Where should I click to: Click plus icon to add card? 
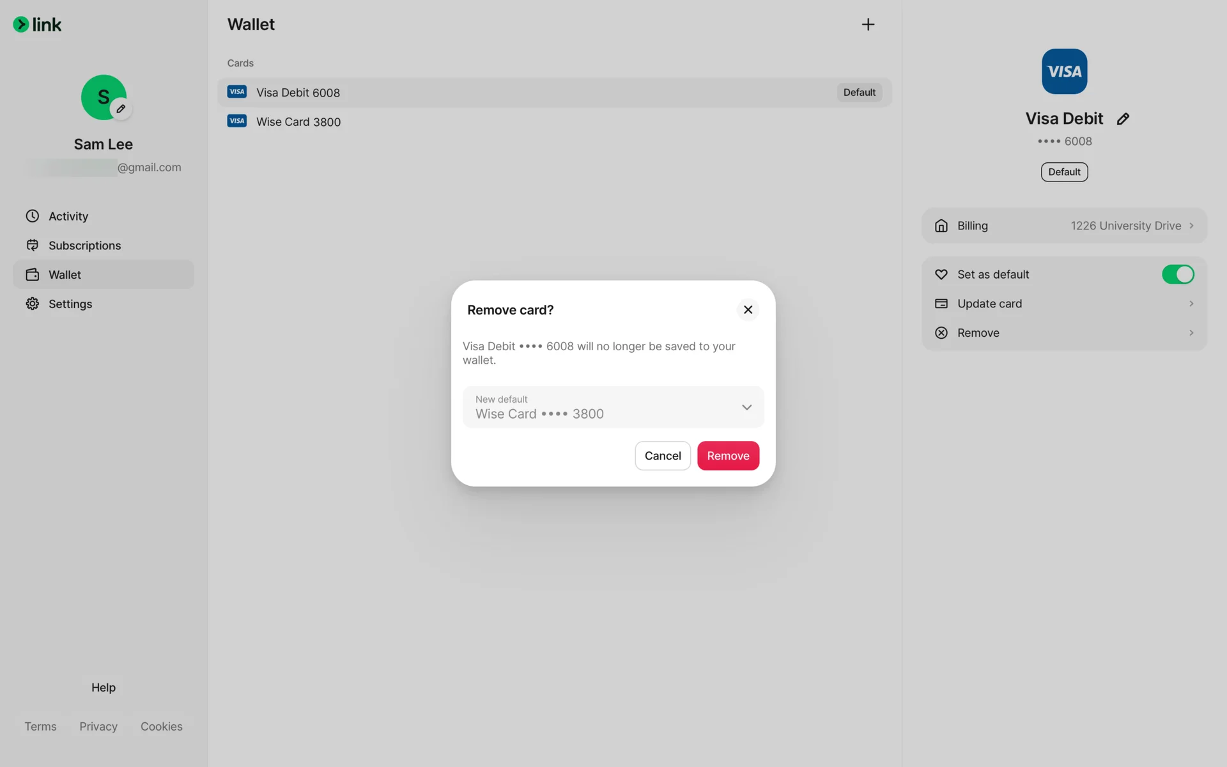click(x=868, y=24)
